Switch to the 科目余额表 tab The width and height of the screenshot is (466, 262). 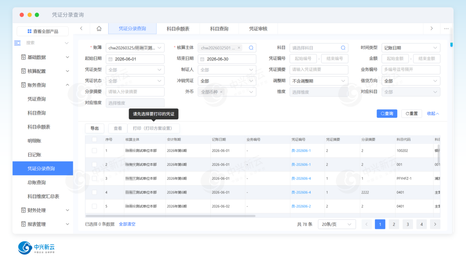(178, 28)
